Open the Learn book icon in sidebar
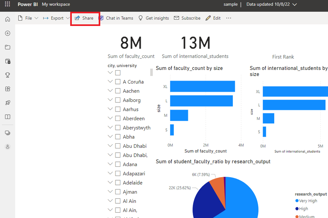This screenshot has height=218, width=328. (x=8, y=117)
